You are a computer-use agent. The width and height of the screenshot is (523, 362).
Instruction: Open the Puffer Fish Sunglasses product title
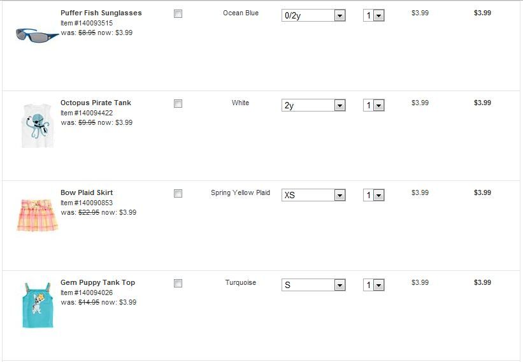(x=101, y=13)
